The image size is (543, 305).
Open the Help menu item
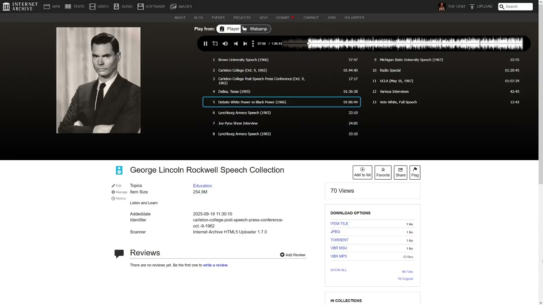263,18
